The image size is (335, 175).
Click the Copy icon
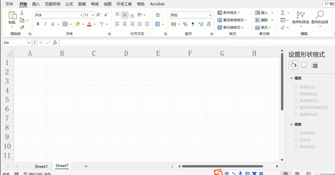(x=22, y=20)
